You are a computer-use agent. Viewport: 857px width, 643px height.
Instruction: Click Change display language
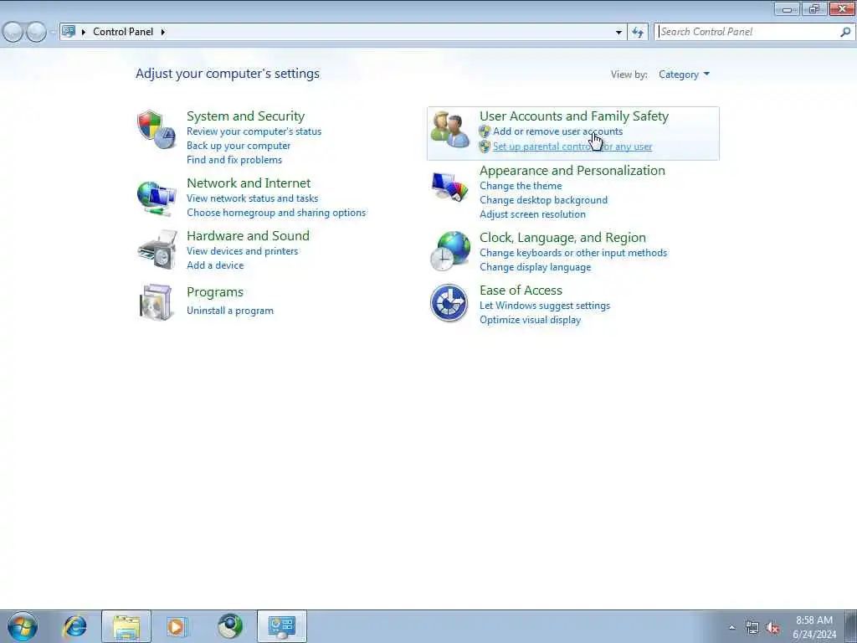point(535,267)
